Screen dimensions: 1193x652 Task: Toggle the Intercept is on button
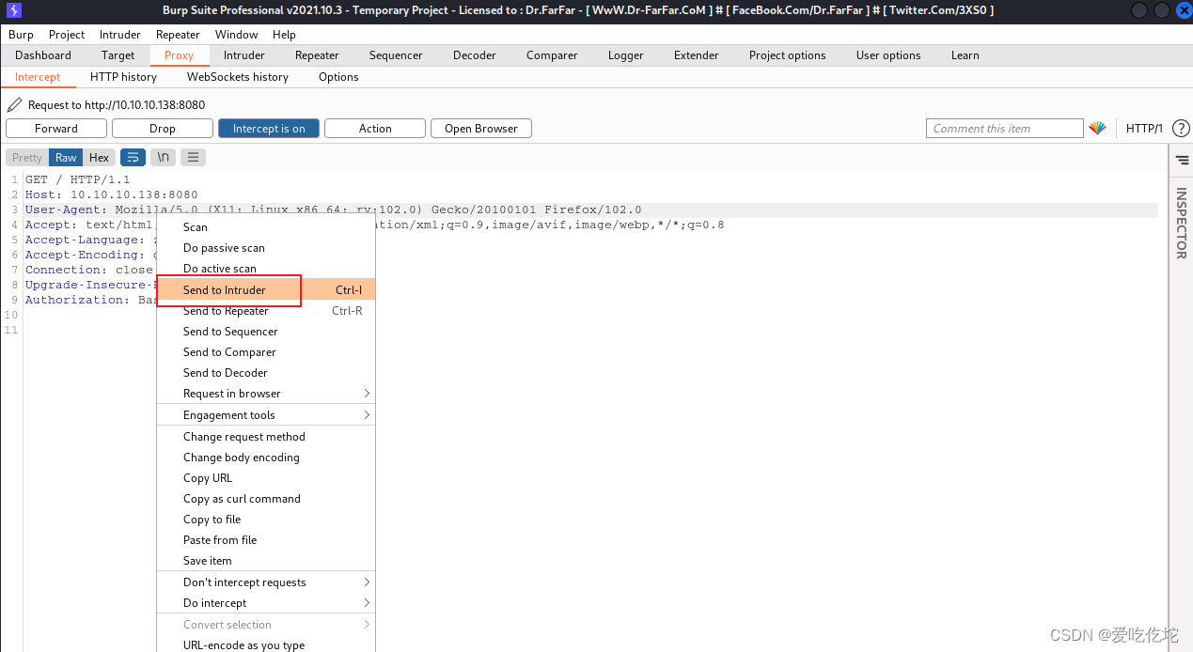[269, 129]
